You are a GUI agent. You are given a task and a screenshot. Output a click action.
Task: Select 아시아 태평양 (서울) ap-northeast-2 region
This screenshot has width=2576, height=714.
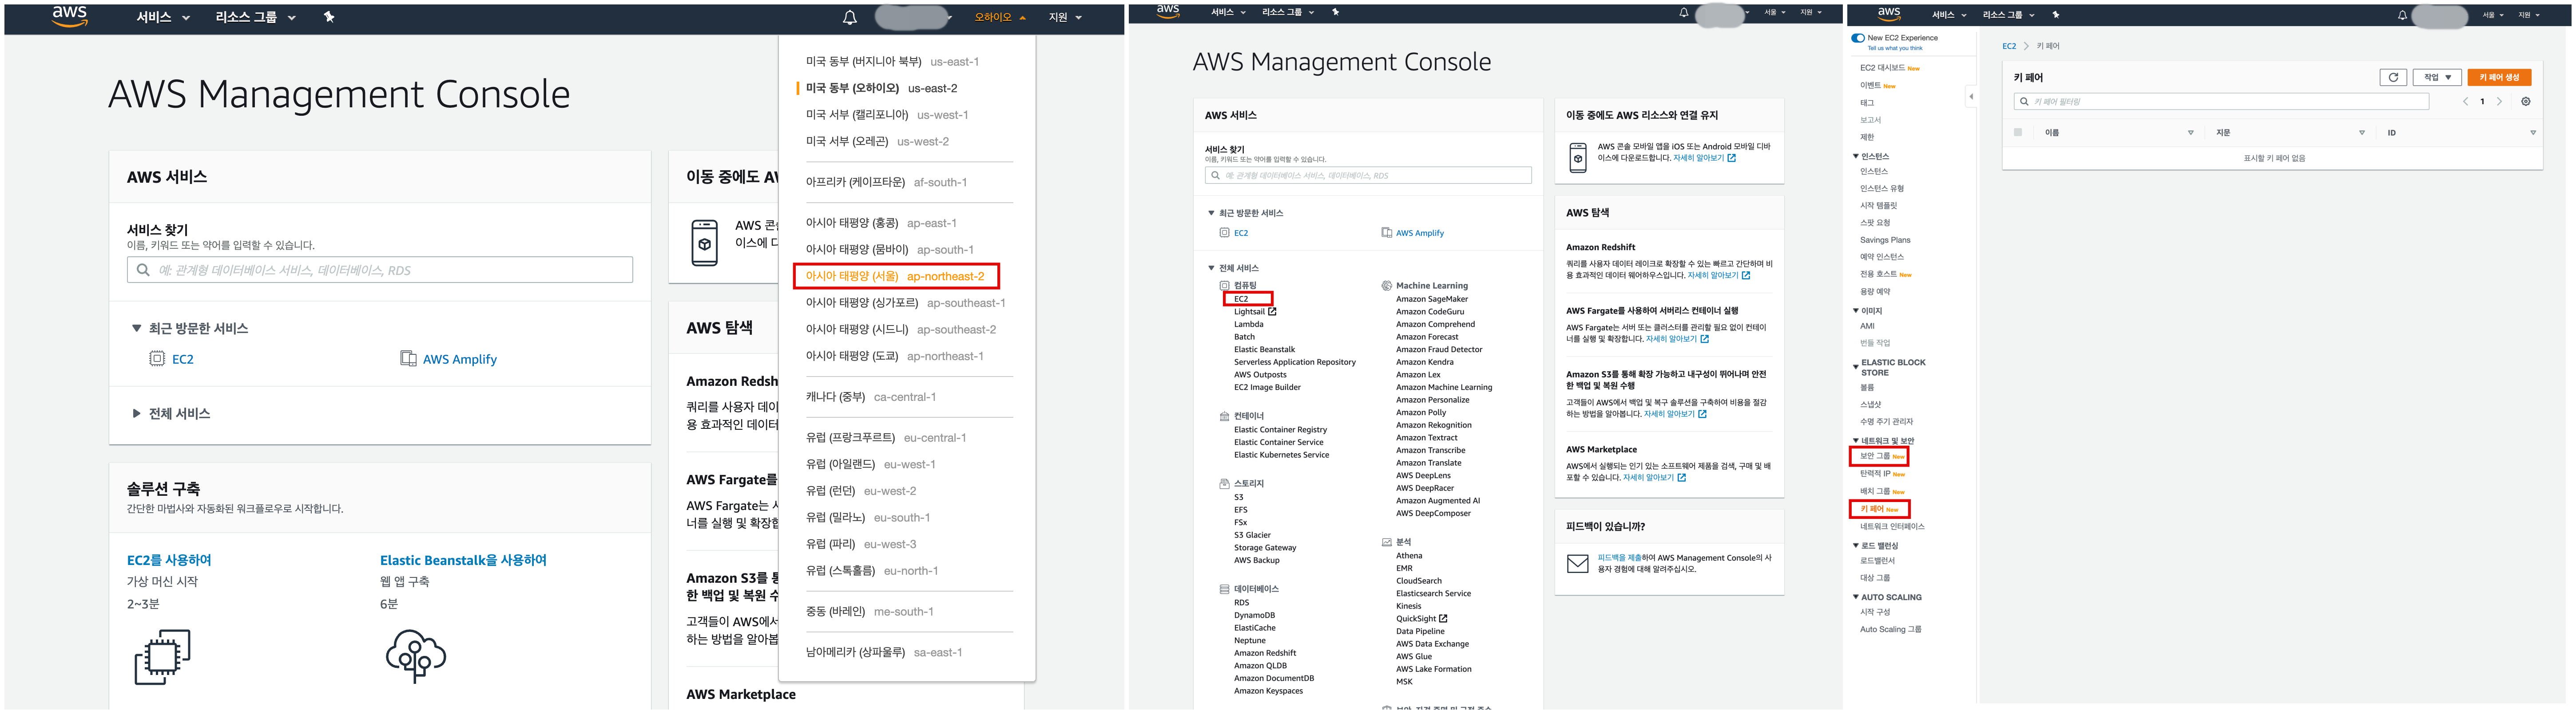tap(894, 277)
